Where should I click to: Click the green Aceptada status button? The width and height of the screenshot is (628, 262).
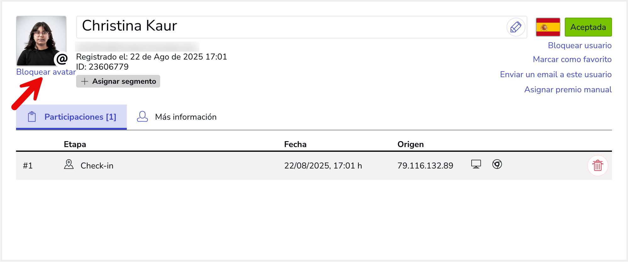coord(588,27)
